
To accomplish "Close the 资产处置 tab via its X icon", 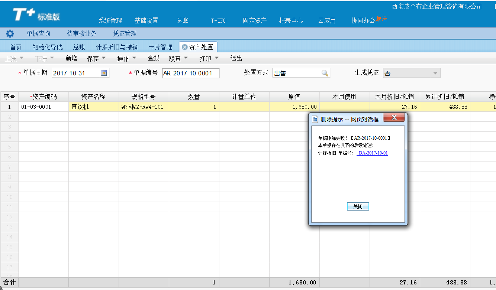I will click(x=184, y=47).
